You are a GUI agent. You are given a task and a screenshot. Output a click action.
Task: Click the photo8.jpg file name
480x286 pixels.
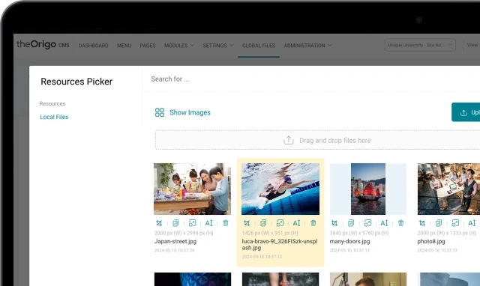[431, 241]
